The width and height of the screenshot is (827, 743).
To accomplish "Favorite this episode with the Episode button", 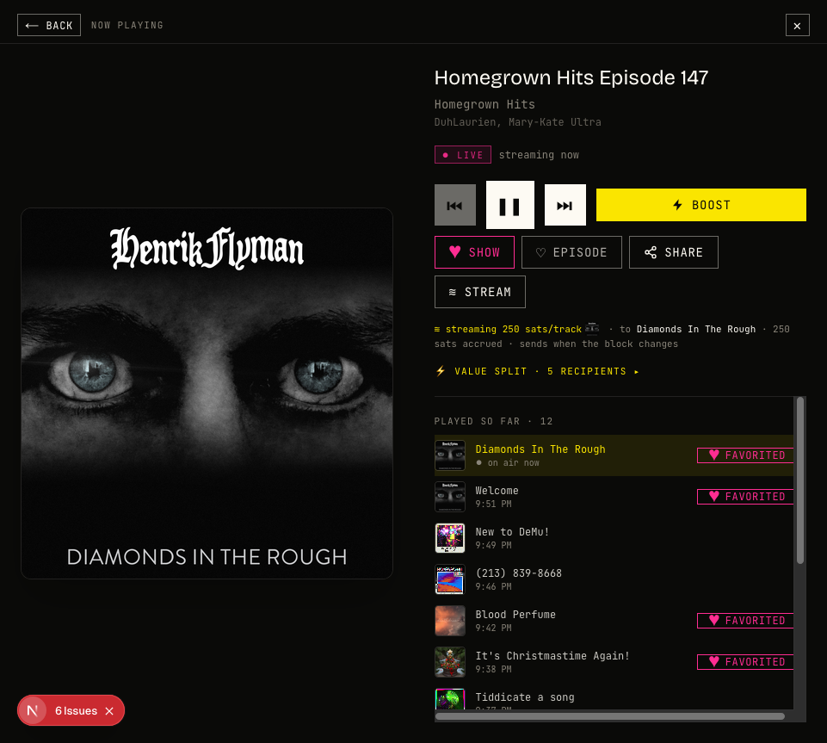I will pyautogui.click(x=571, y=252).
